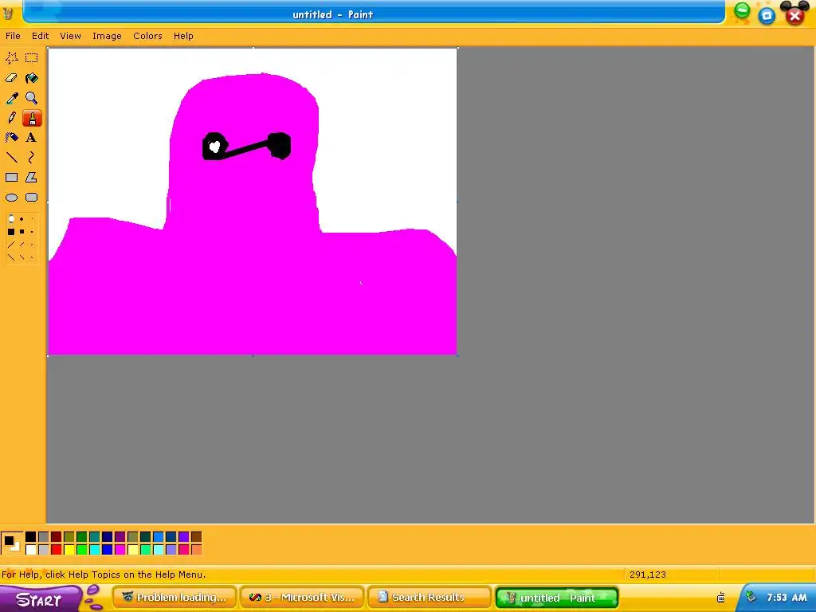
Task: Select the Text tool letter A
Action: [32, 137]
